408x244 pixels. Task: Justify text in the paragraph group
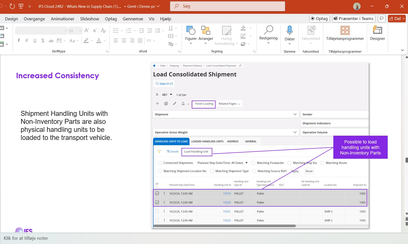[140, 40]
